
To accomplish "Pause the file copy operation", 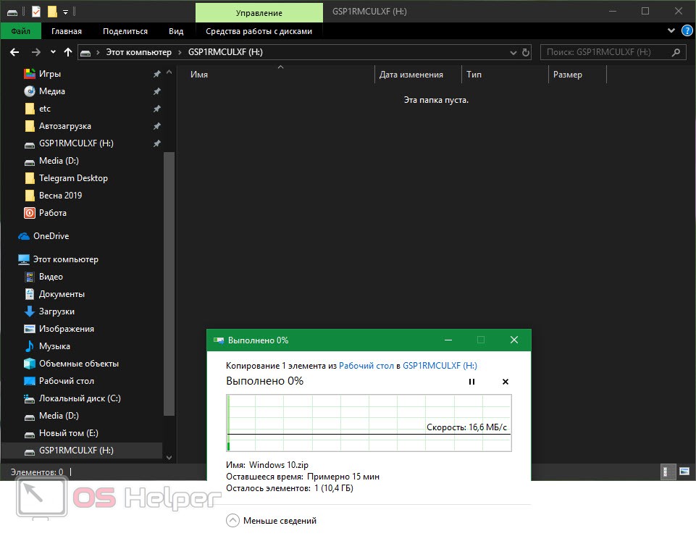I will pyautogui.click(x=471, y=382).
